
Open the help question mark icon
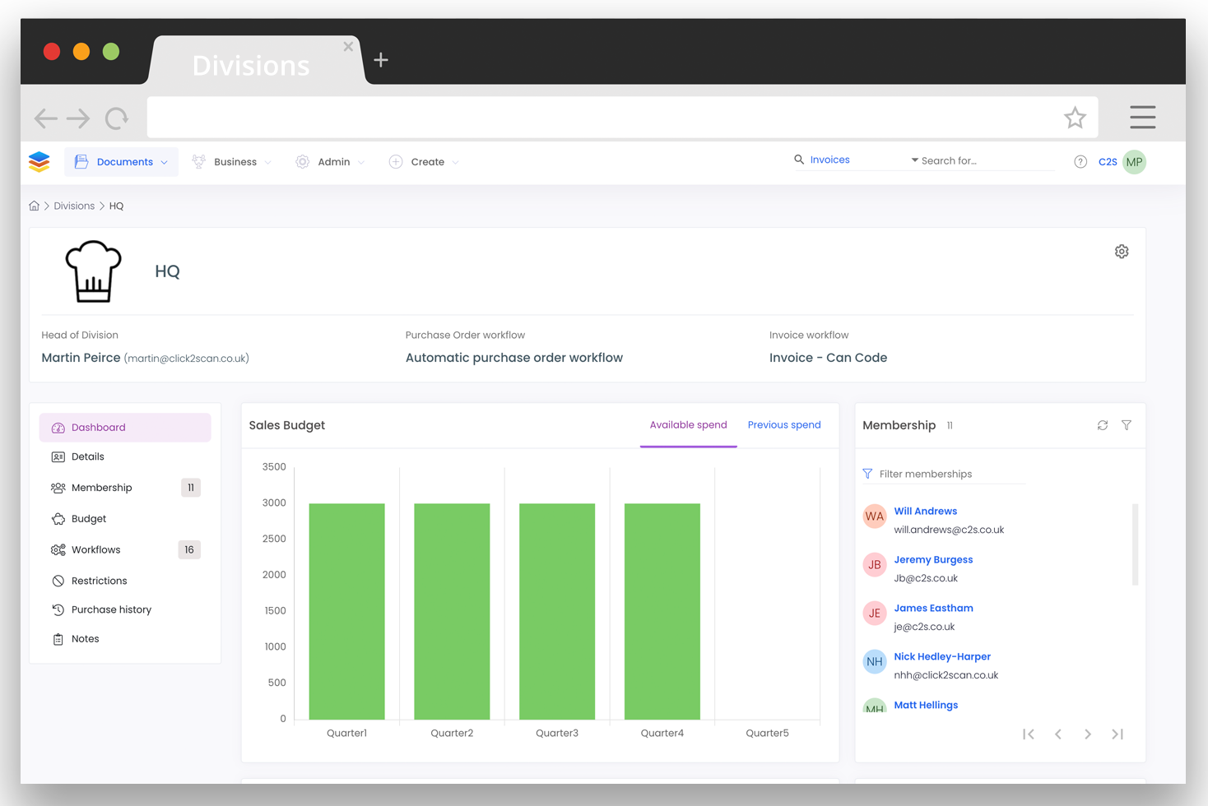[x=1080, y=162]
